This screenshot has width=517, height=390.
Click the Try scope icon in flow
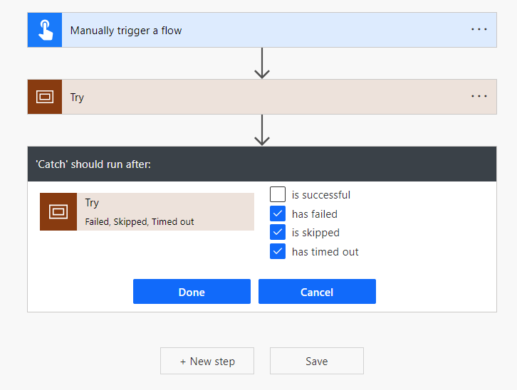tap(45, 97)
